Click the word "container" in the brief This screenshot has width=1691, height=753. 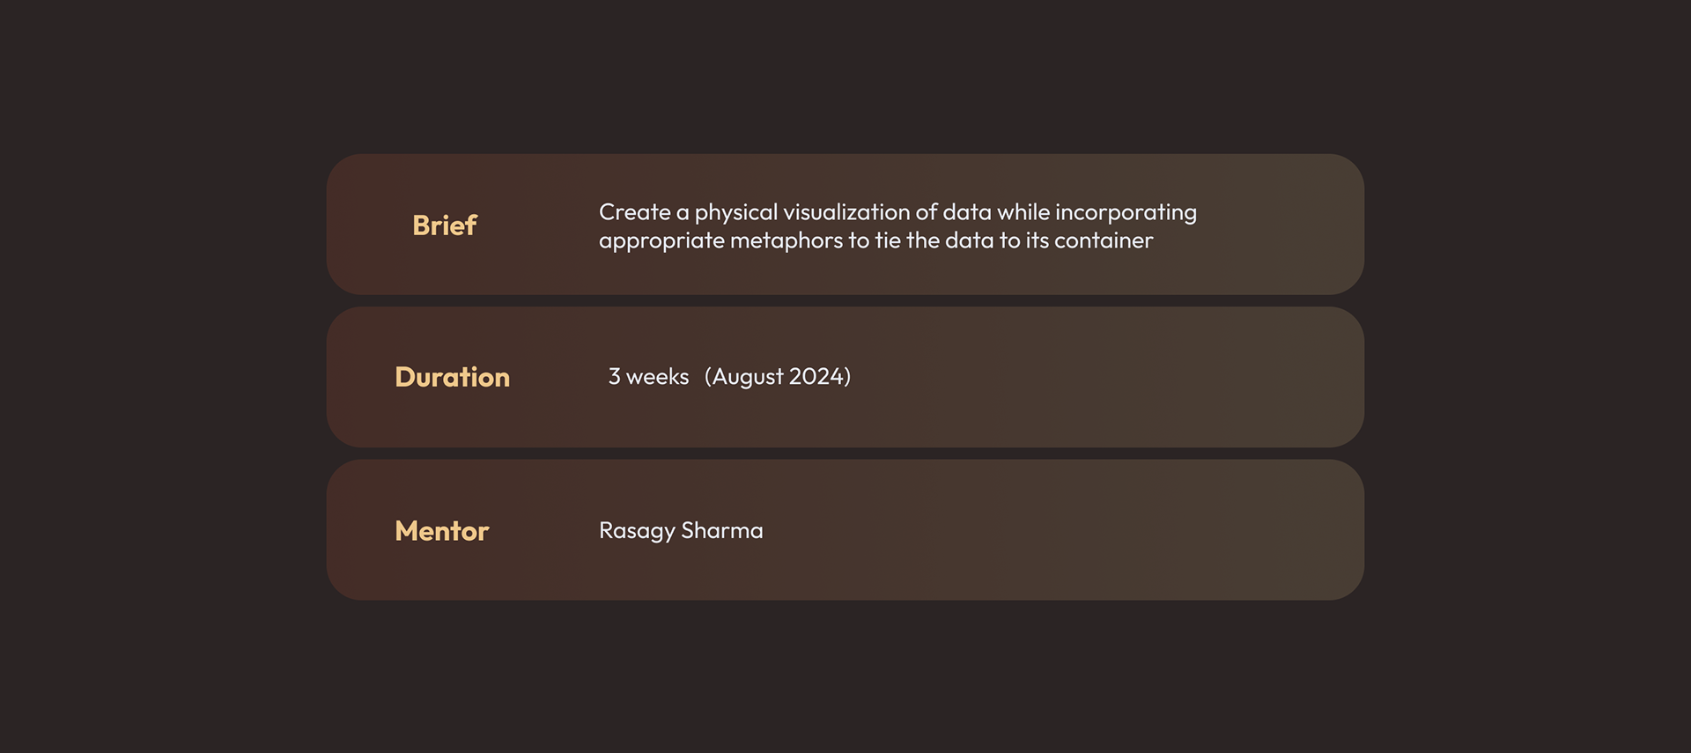click(1104, 240)
